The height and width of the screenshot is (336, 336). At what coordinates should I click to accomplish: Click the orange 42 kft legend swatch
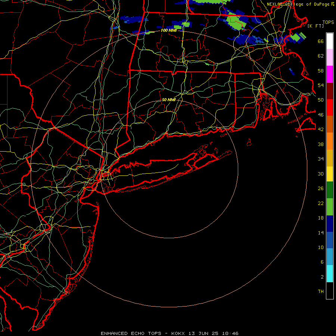tap(330, 141)
